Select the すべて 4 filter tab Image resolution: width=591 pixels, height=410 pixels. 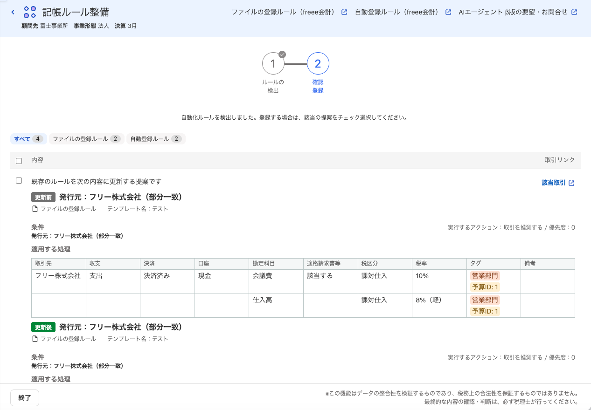pyautogui.click(x=28, y=139)
